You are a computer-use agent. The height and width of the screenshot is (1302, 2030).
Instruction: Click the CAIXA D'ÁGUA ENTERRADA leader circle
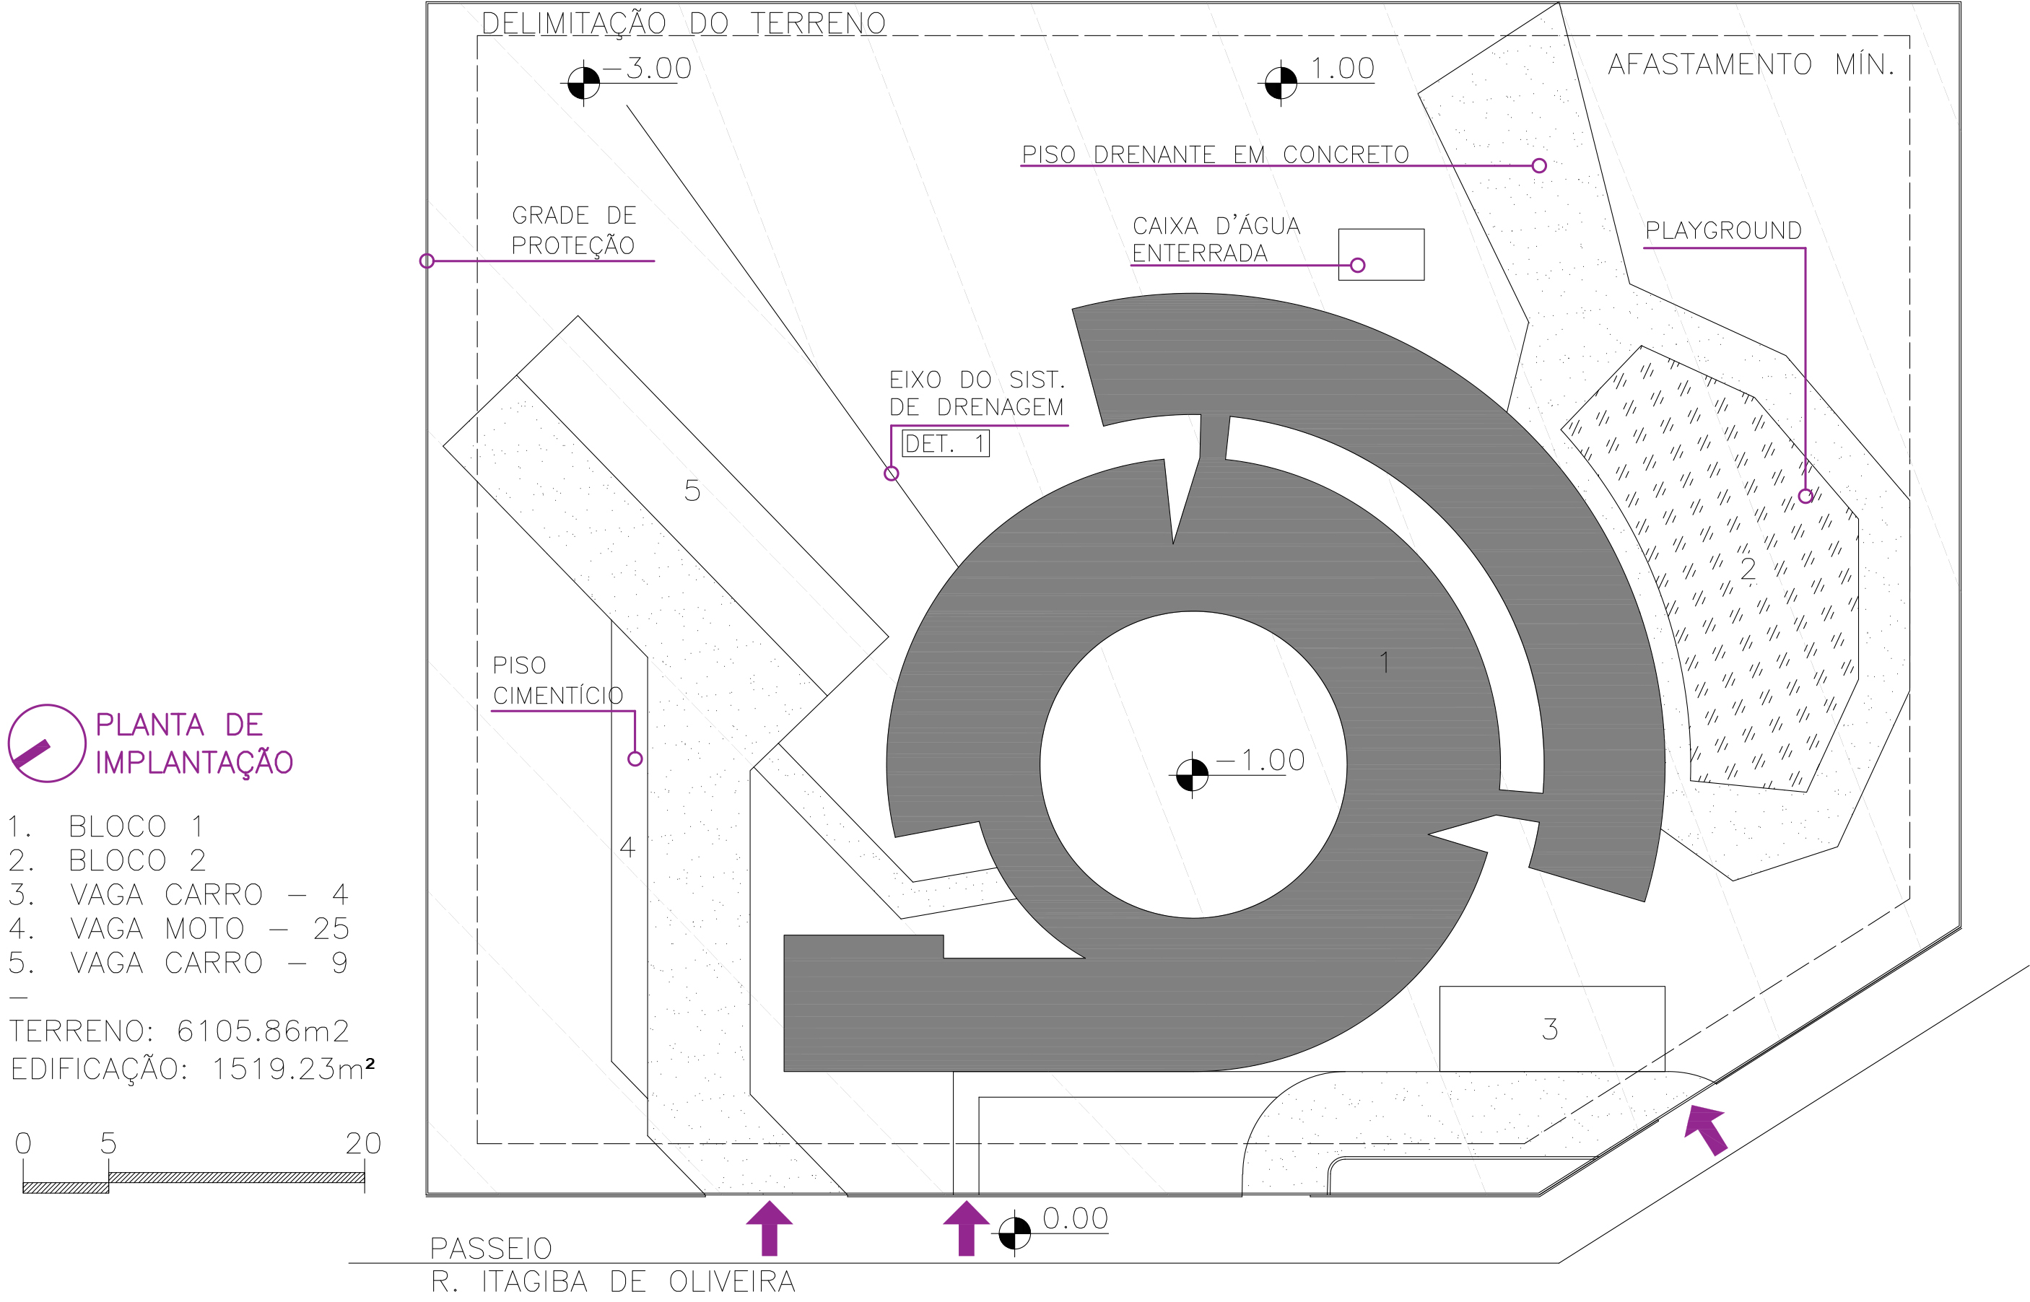[1358, 266]
